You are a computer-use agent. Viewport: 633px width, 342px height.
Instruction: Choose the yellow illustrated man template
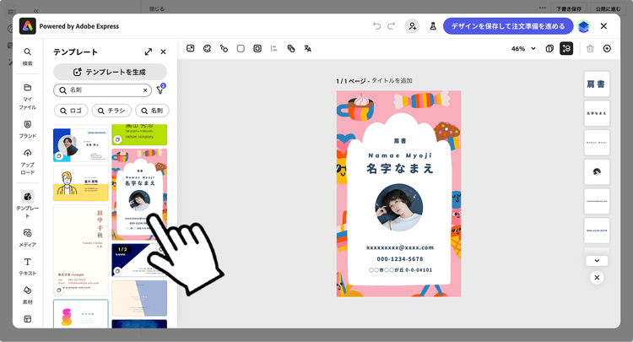[81, 183]
